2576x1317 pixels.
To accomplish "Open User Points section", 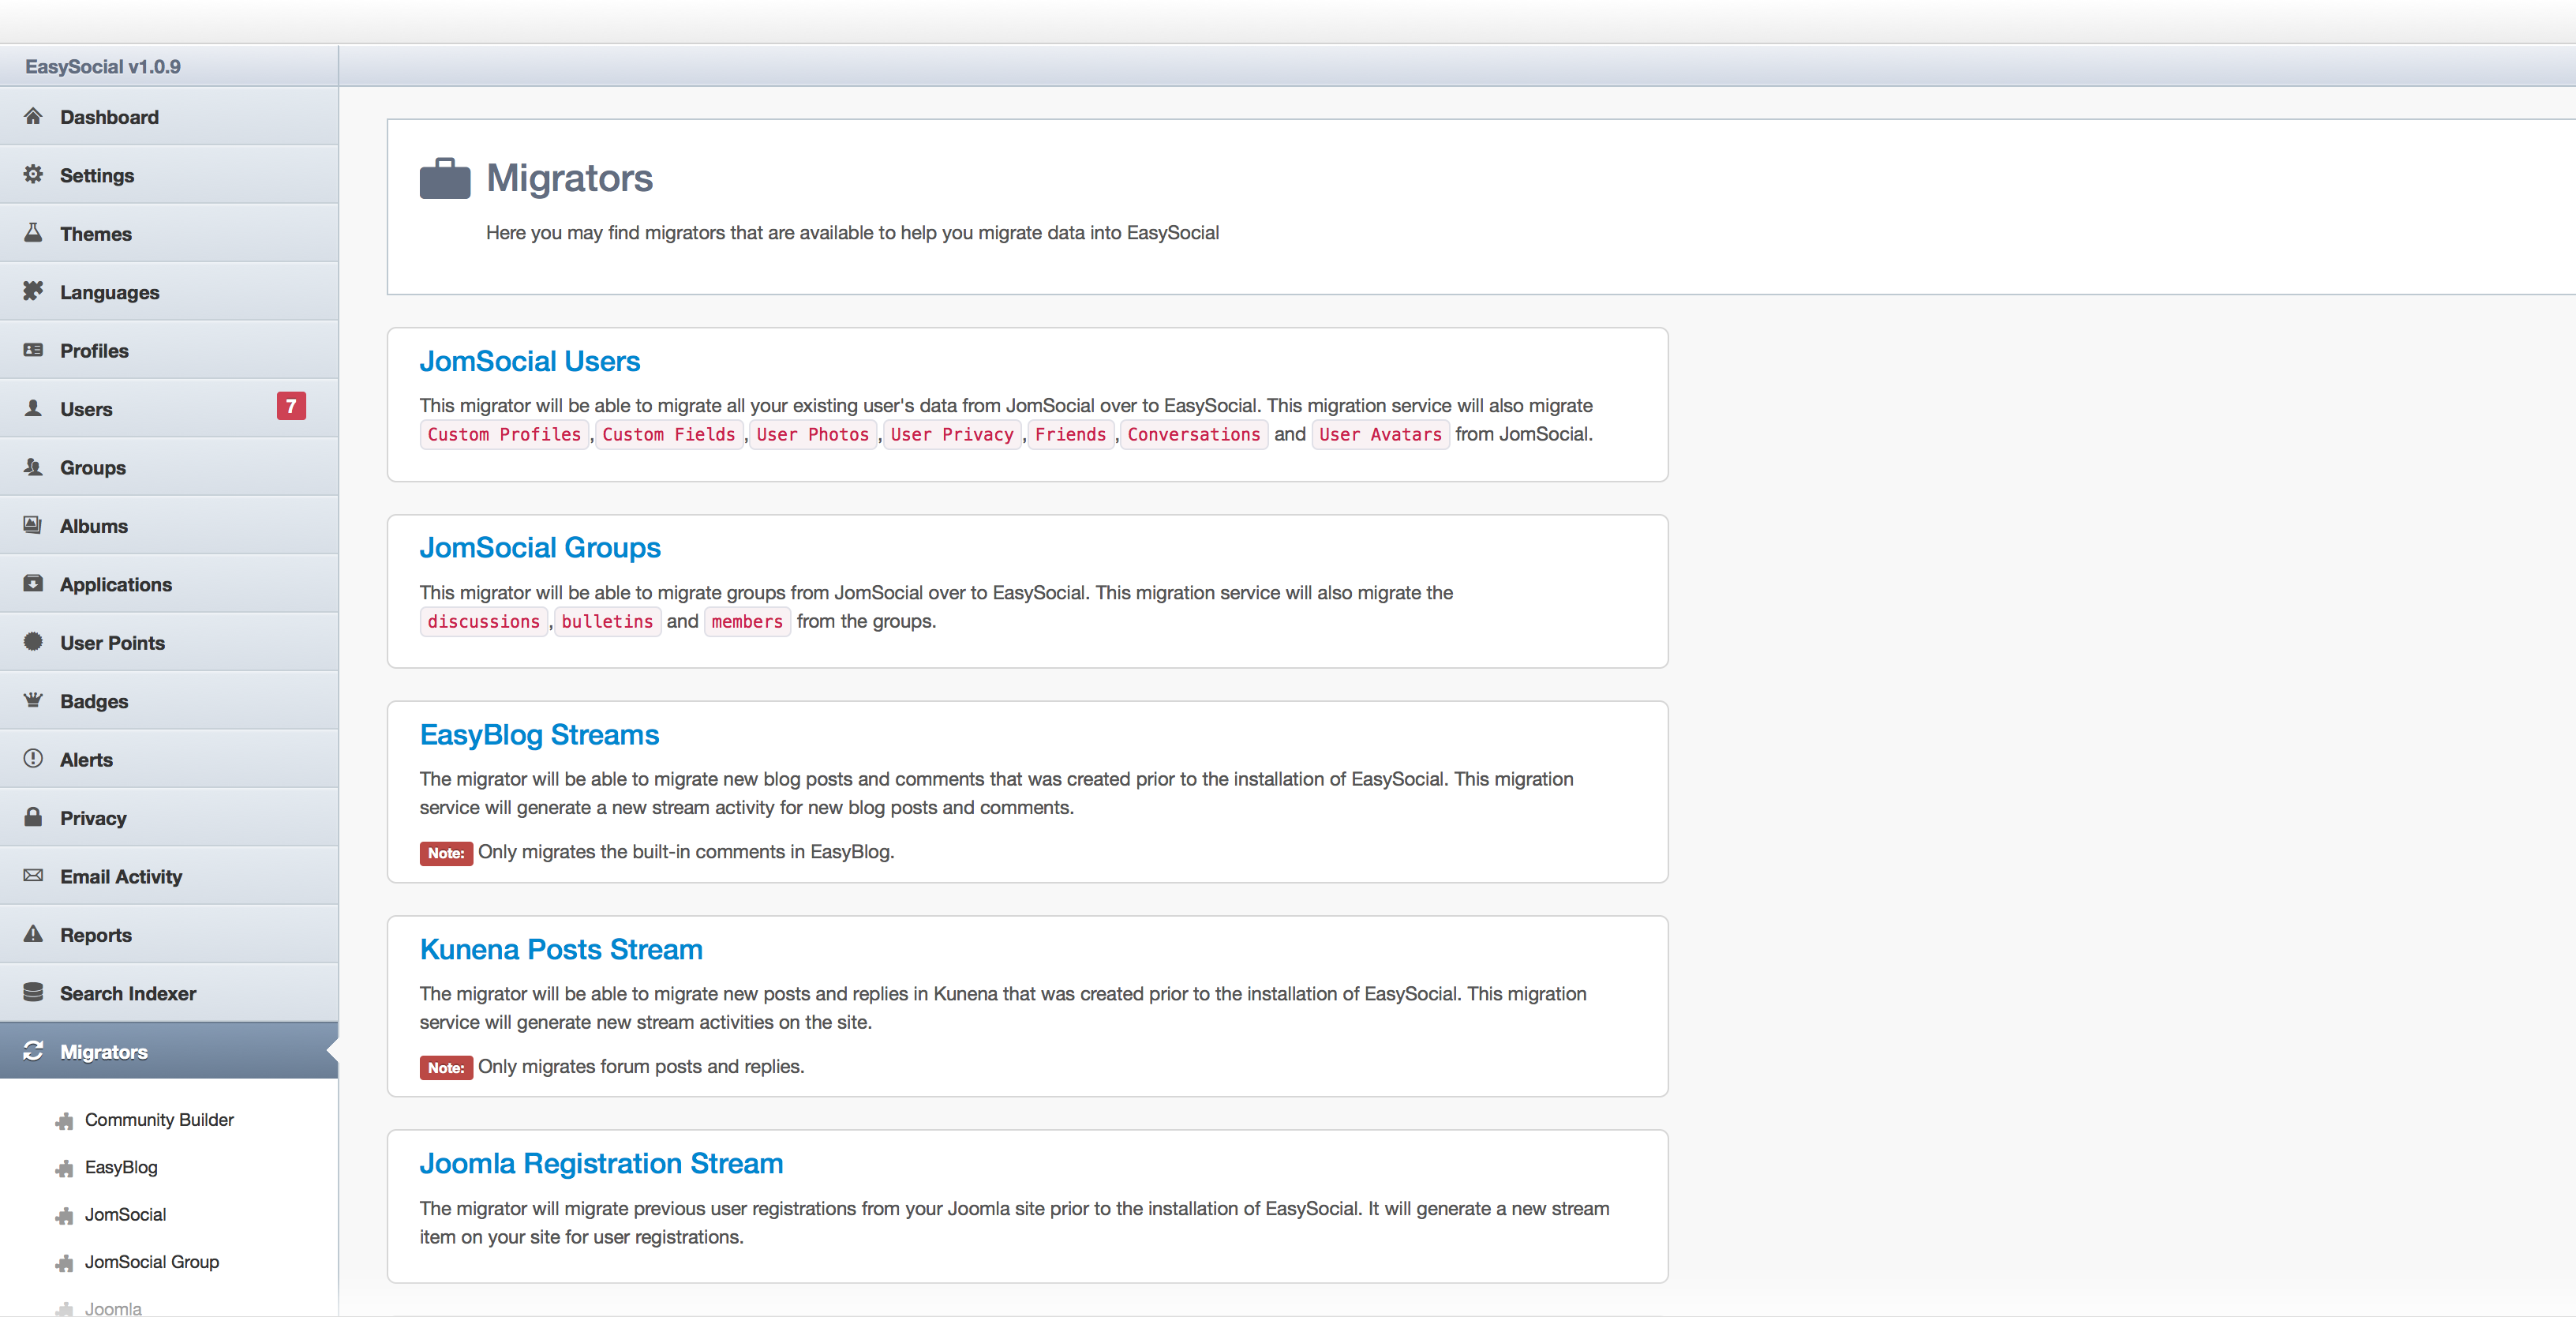I will click(x=169, y=641).
